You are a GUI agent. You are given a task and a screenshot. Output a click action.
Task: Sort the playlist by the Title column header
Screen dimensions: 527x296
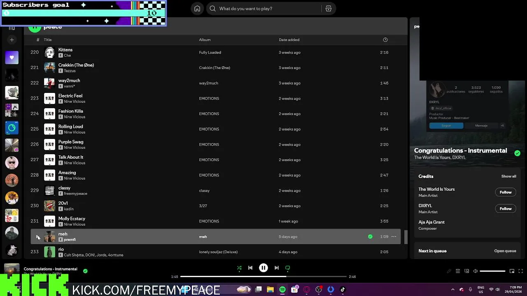click(48, 40)
